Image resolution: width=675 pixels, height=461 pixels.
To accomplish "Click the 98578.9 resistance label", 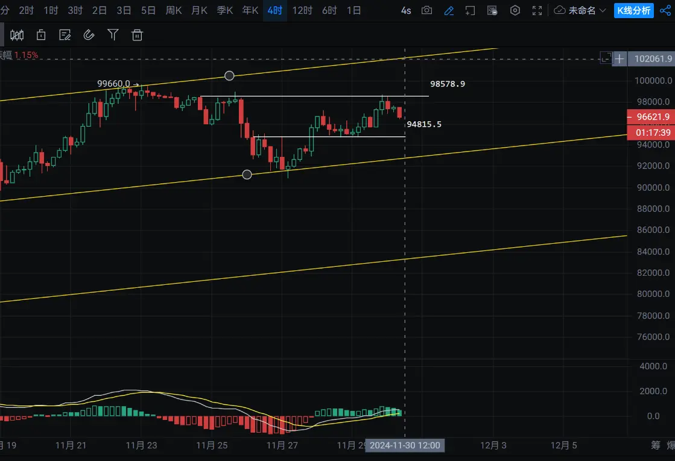I will [x=448, y=84].
